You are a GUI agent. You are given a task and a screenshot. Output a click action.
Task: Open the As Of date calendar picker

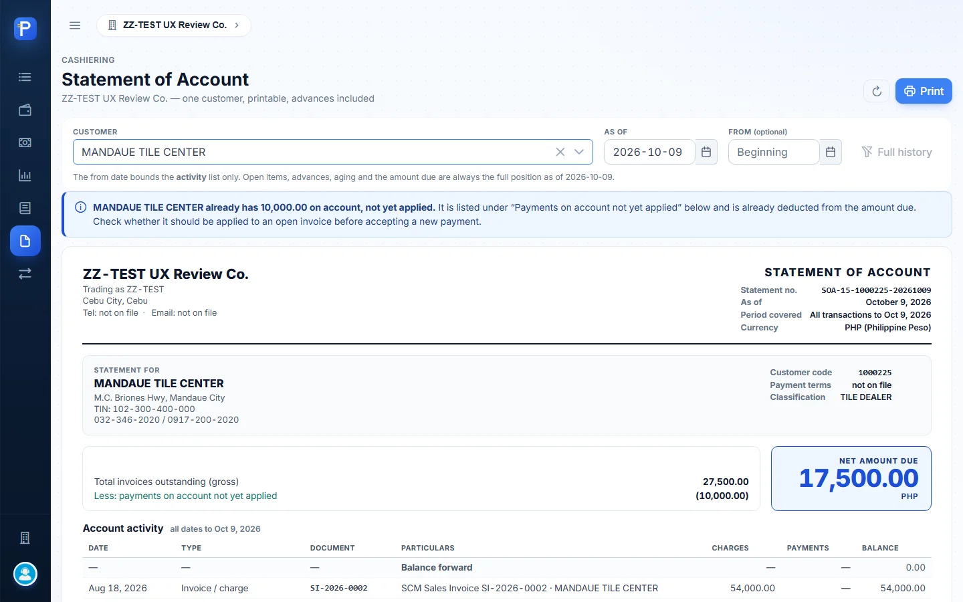click(706, 152)
